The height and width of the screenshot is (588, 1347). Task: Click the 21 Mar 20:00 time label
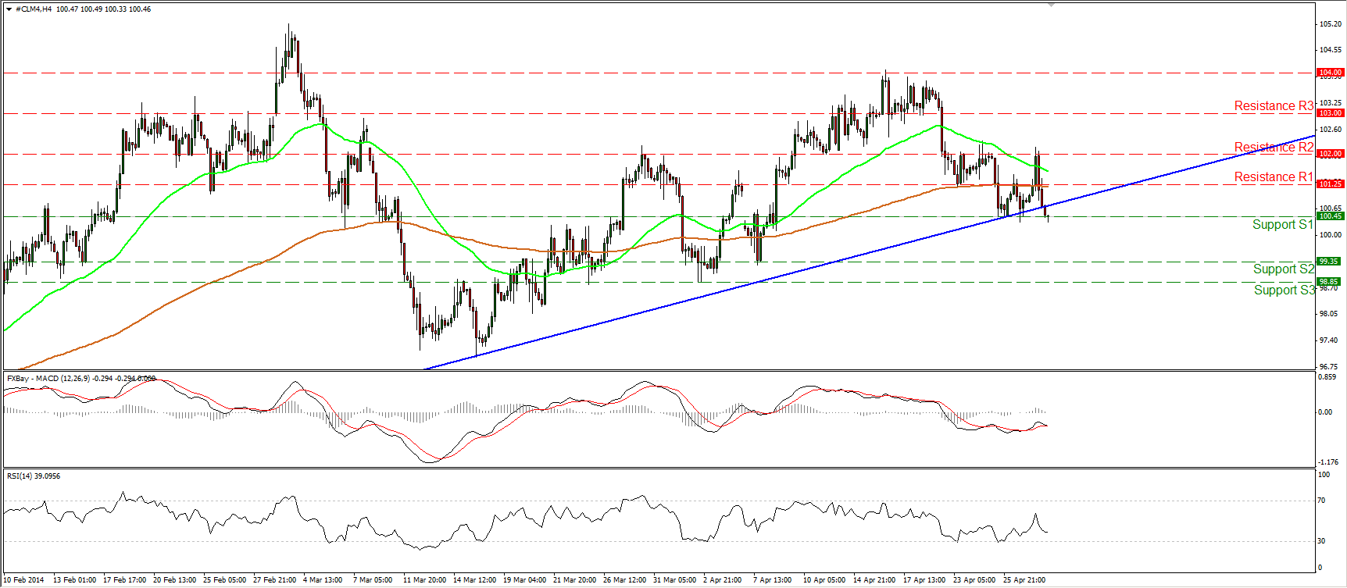[574, 580]
